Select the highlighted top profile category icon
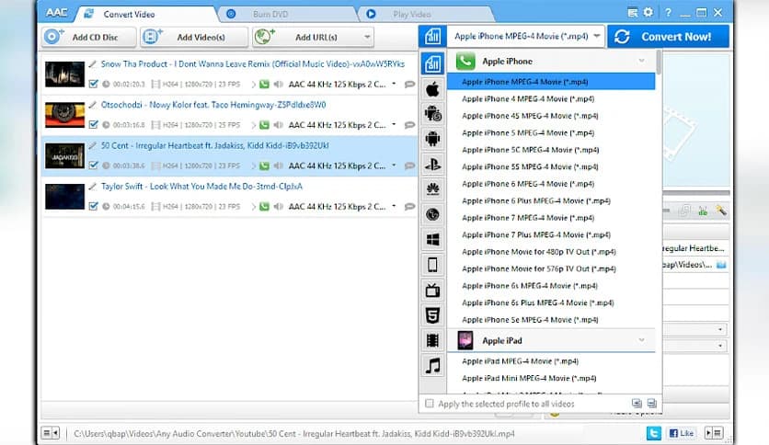769x445 pixels. coord(432,63)
